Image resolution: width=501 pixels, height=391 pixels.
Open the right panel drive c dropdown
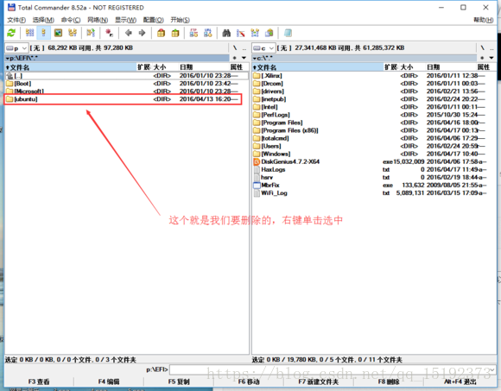pyautogui.click(x=263, y=48)
